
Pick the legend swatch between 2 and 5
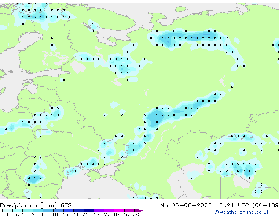pos(38,210)
